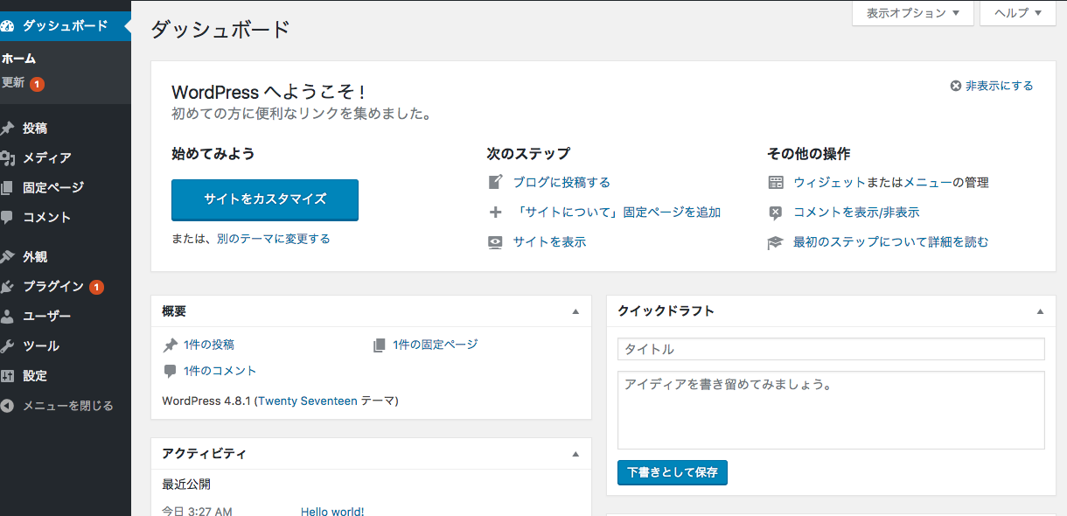Click the page icon beside 1件の固定ページ
The height and width of the screenshot is (516, 1067).
[x=379, y=345]
